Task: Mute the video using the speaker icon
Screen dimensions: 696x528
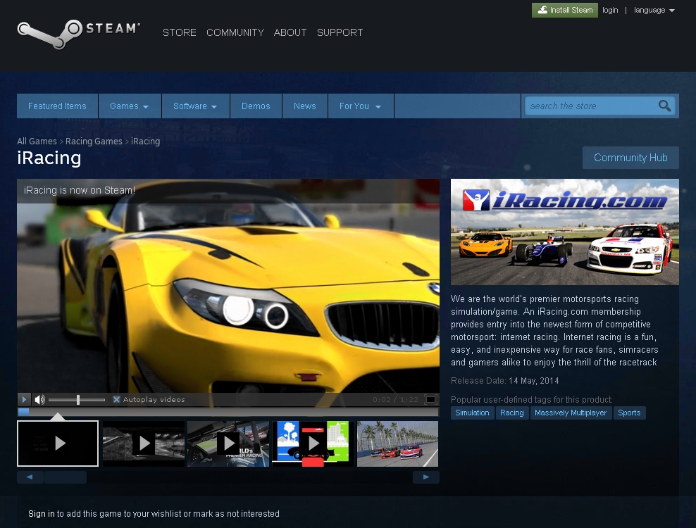Action: (x=40, y=399)
